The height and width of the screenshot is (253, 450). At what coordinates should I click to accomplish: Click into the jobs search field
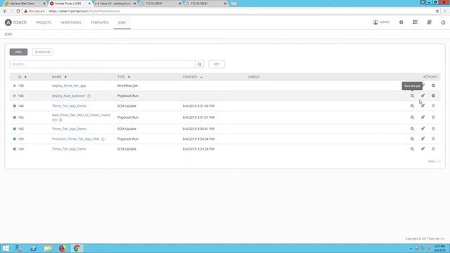[x=103, y=64]
